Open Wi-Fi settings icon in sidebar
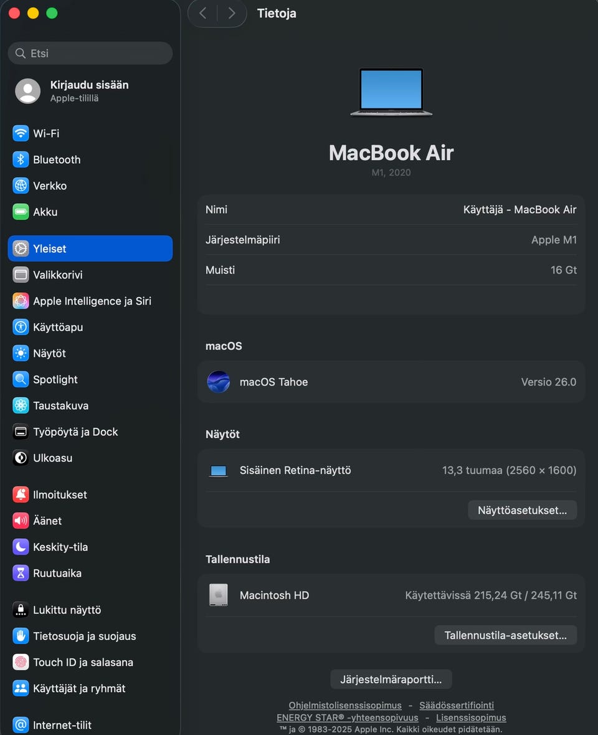The width and height of the screenshot is (598, 735). tap(21, 133)
